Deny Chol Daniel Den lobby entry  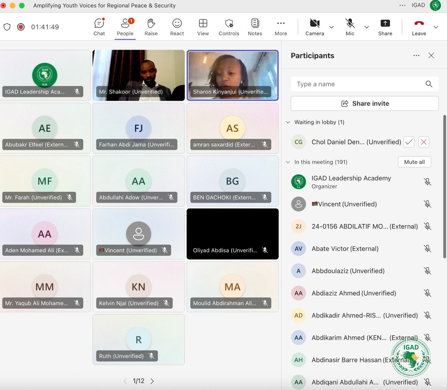tap(424, 142)
